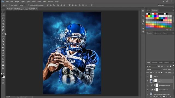Open the Filter menu
Viewport: 175px width, 98px height.
click(x=39, y=2)
